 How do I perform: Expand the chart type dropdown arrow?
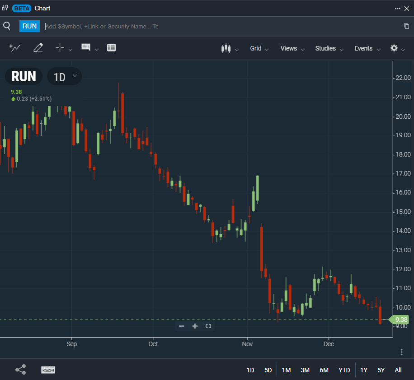pos(236,50)
